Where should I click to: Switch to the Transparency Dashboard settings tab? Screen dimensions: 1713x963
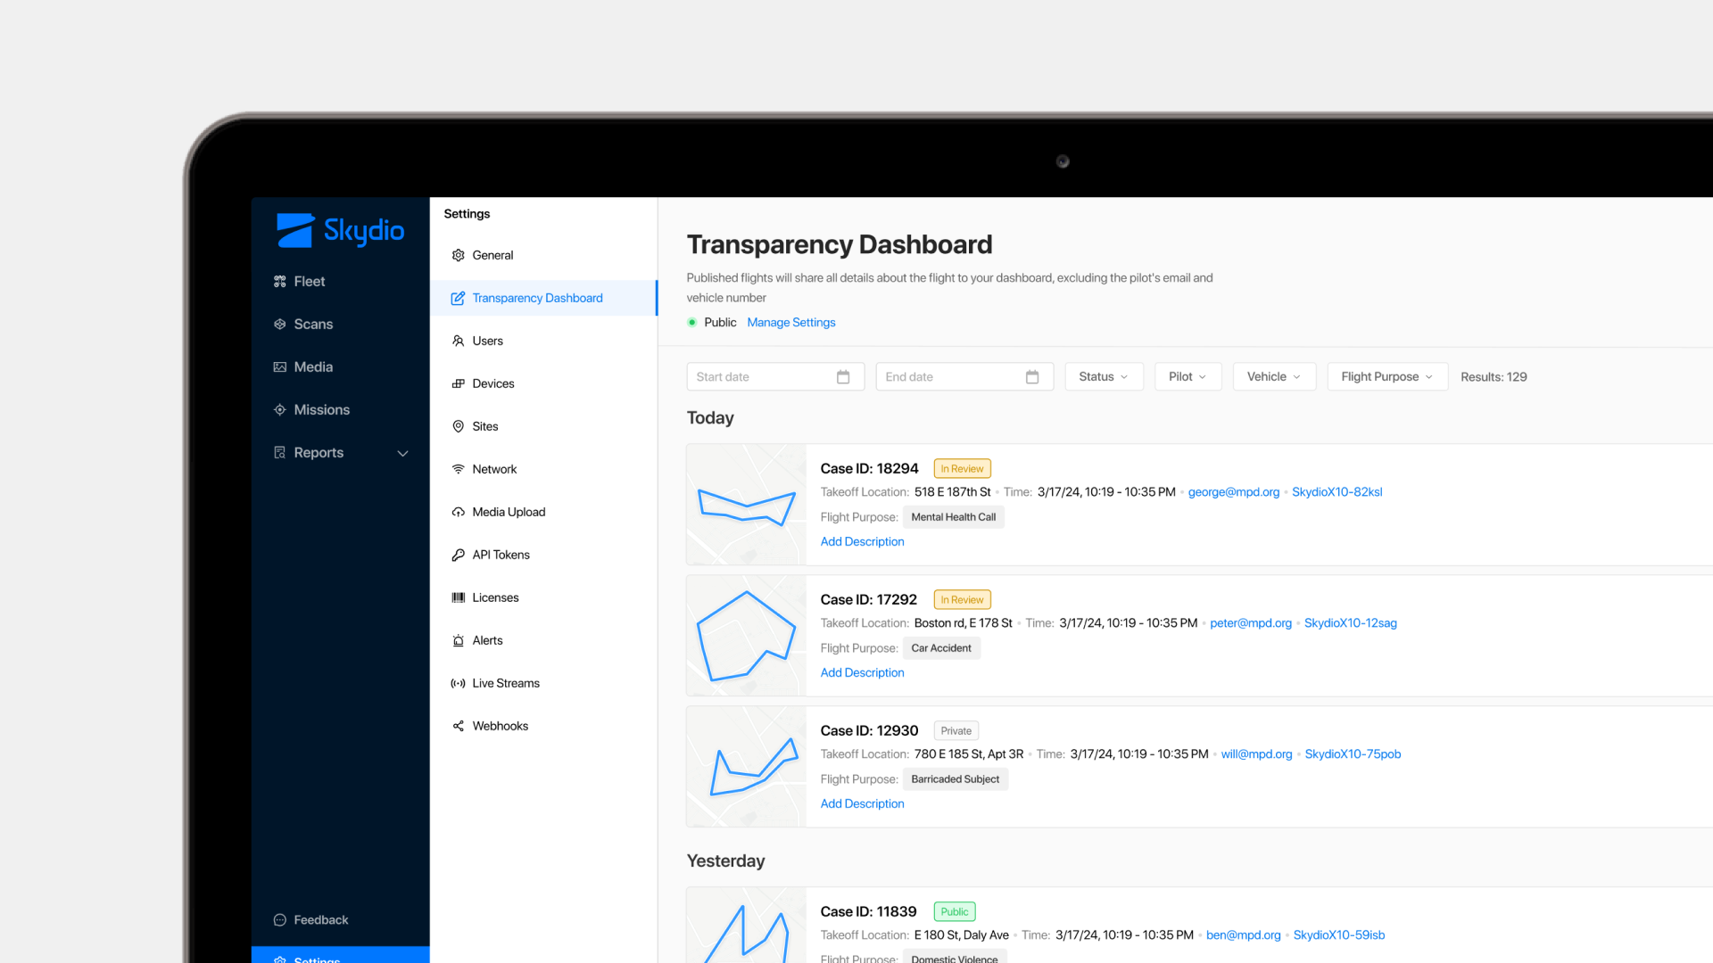pyautogui.click(x=537, y=298)
